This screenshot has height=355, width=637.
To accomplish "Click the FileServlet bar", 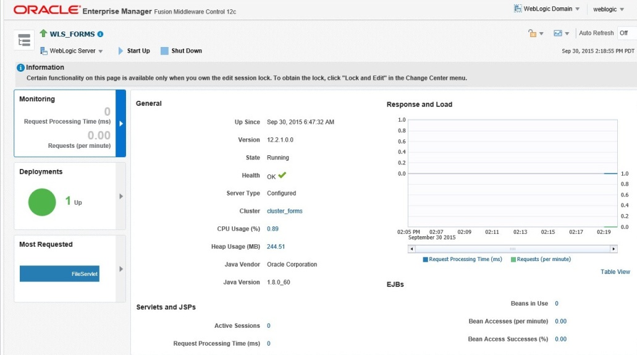I will (x=59, y=273).
